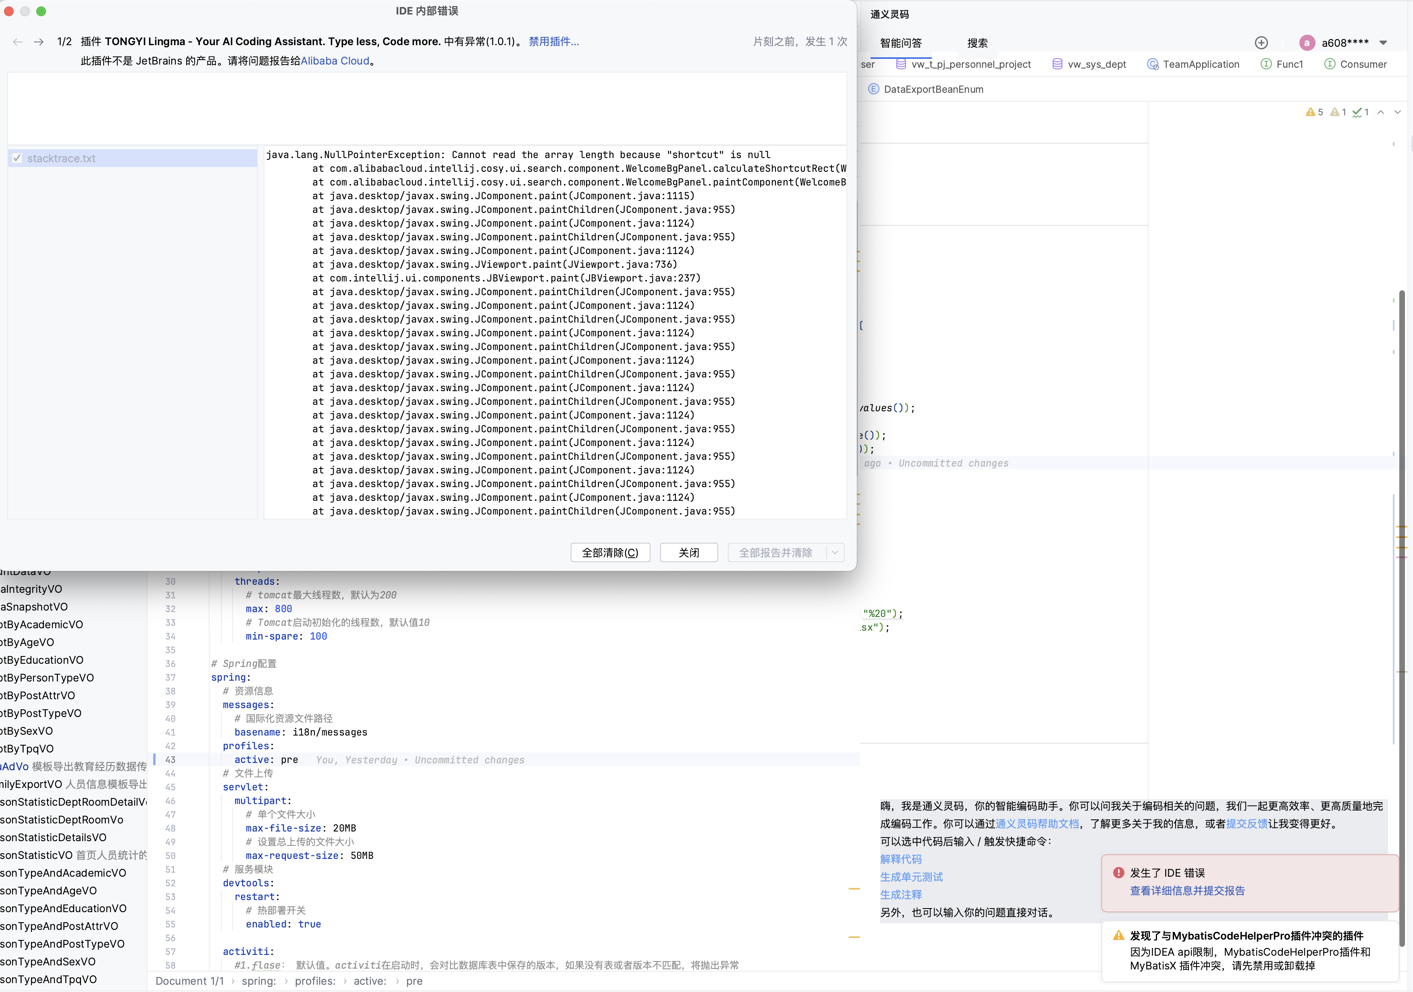Click the error description text area
Screen dimensions: 1413x992
point(427,108)
